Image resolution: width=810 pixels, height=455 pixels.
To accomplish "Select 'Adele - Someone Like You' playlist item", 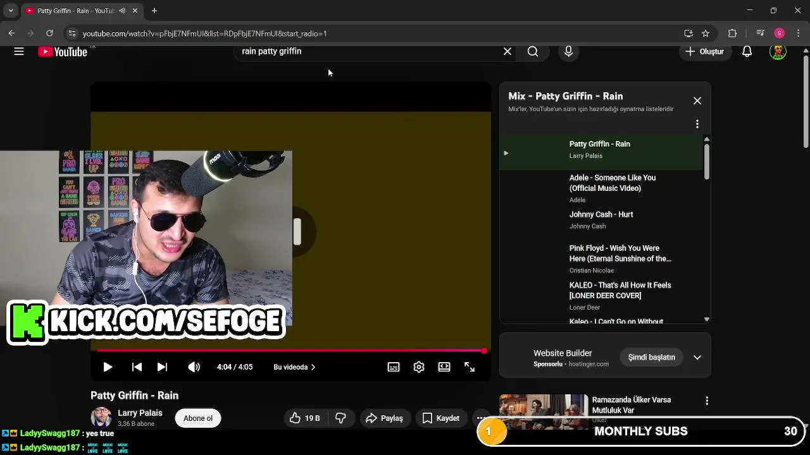I will (x=601, y=188).
